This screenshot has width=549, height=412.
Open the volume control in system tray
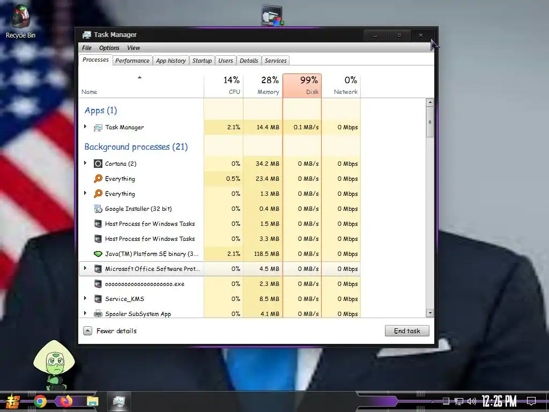point(472,401)
